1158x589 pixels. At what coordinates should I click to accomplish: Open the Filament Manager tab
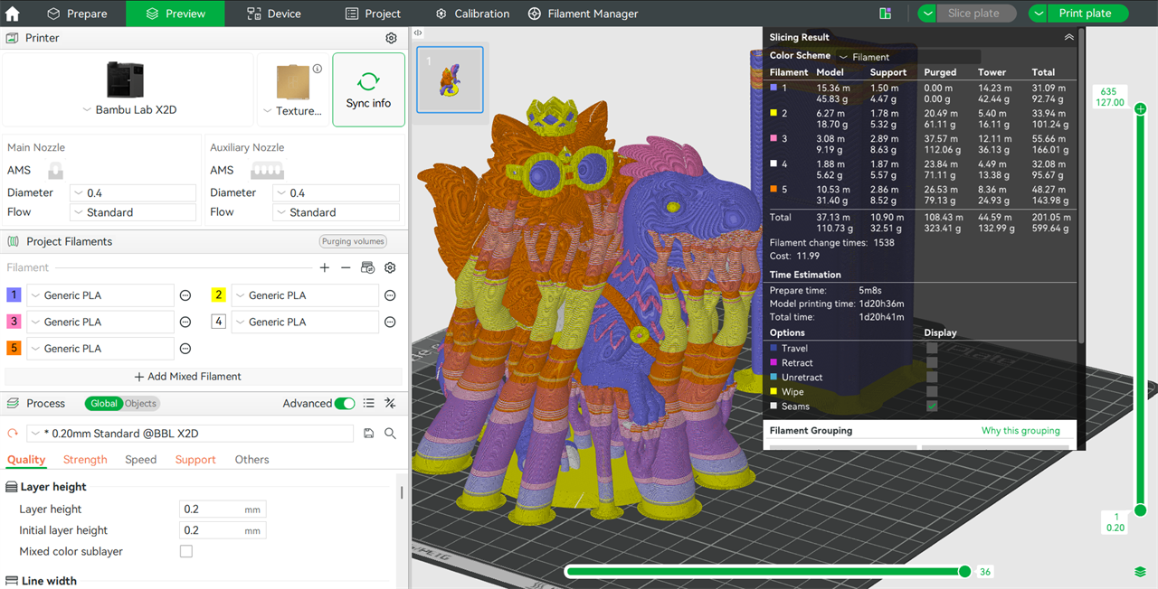click(x=583, y=14)
